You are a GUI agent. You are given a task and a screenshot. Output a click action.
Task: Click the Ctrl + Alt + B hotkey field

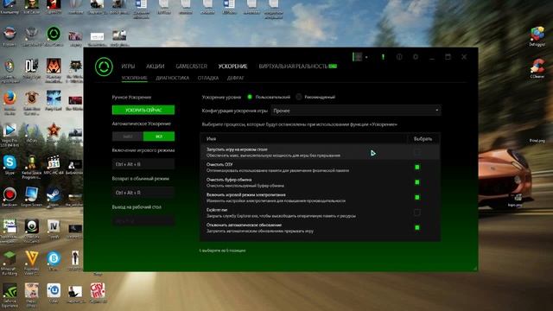[x=143, y=164]
